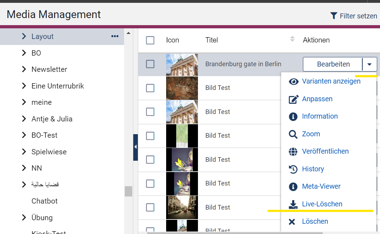Click the eye icon beside Varianten anzeigen
The height and width of the screenshot is (234, 380).
click(x=293, y=81)
